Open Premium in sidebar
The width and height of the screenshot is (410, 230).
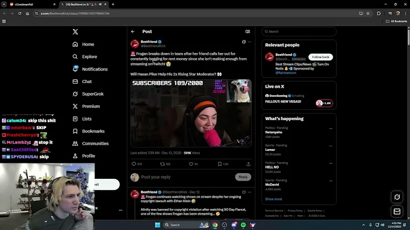click(x=86, y=106)
